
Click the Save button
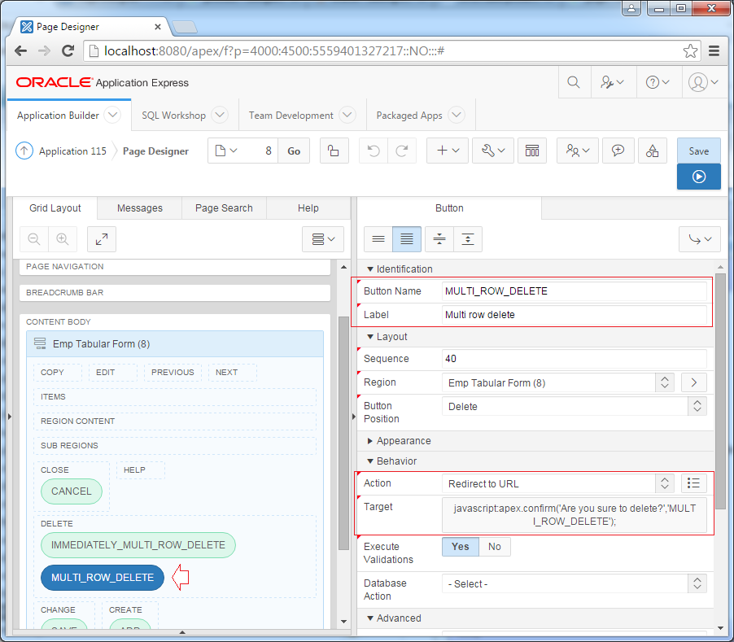[698, 151]
